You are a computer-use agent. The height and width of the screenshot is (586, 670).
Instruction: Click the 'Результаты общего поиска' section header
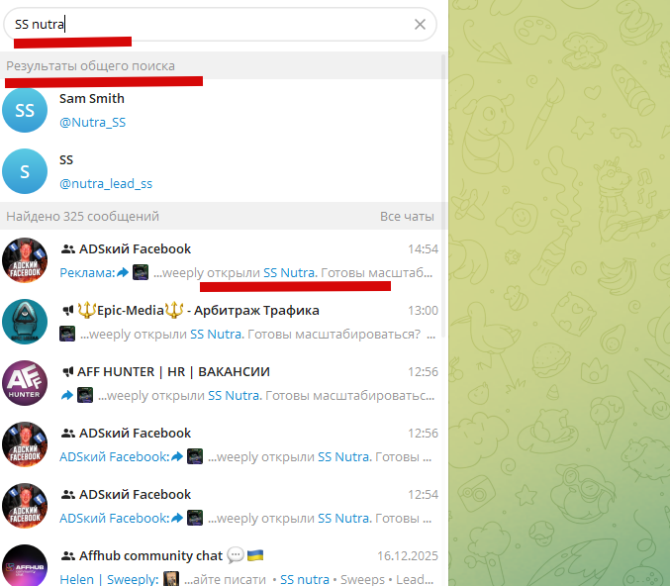point(91,65)
